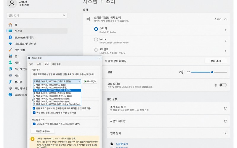Select the AV 앰프 output radio button

coord(96,50)
